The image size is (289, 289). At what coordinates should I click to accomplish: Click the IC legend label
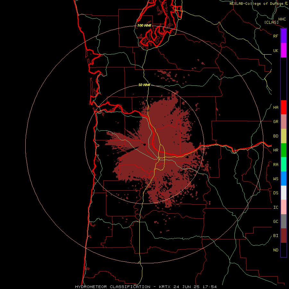click(x=276, y=207)
